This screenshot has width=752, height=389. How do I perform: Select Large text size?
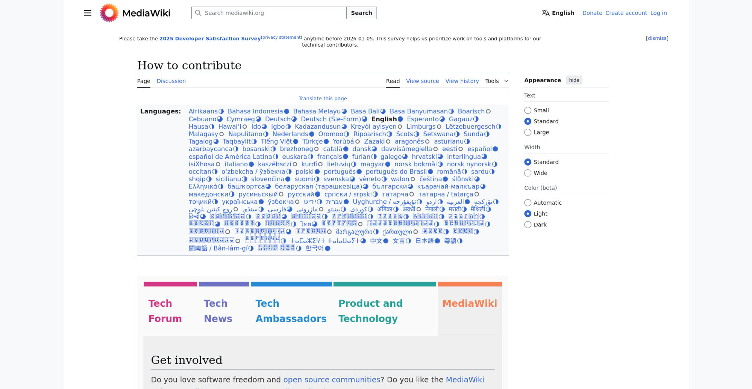(x=528, y=132)
